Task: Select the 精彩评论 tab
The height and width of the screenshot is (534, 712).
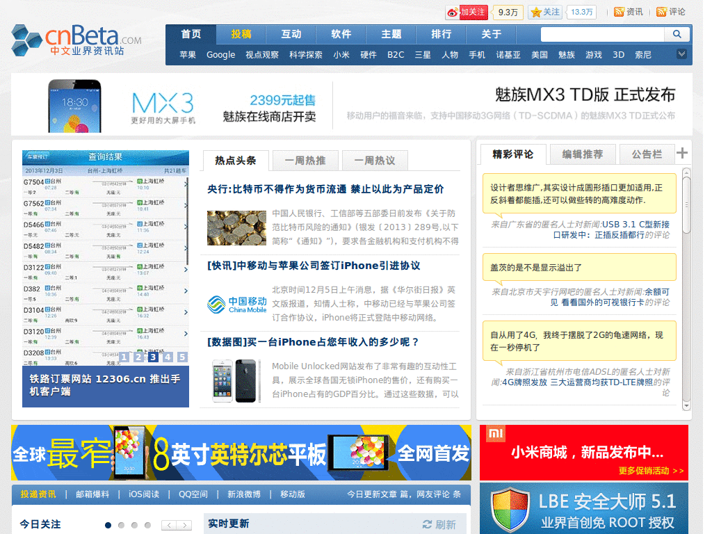Action: [x=513, y=154]
